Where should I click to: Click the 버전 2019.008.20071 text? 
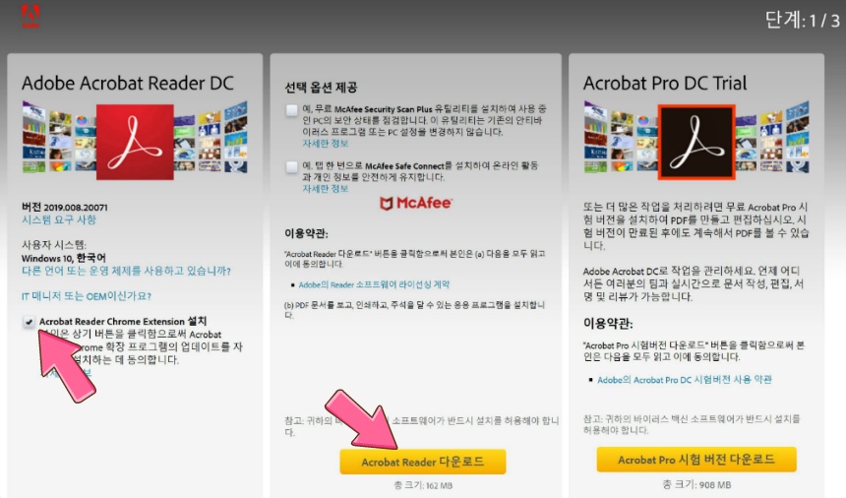coord(65,208)
